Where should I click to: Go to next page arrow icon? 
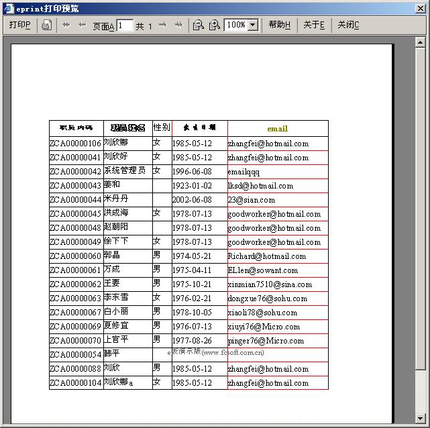(x=162, y=25)
